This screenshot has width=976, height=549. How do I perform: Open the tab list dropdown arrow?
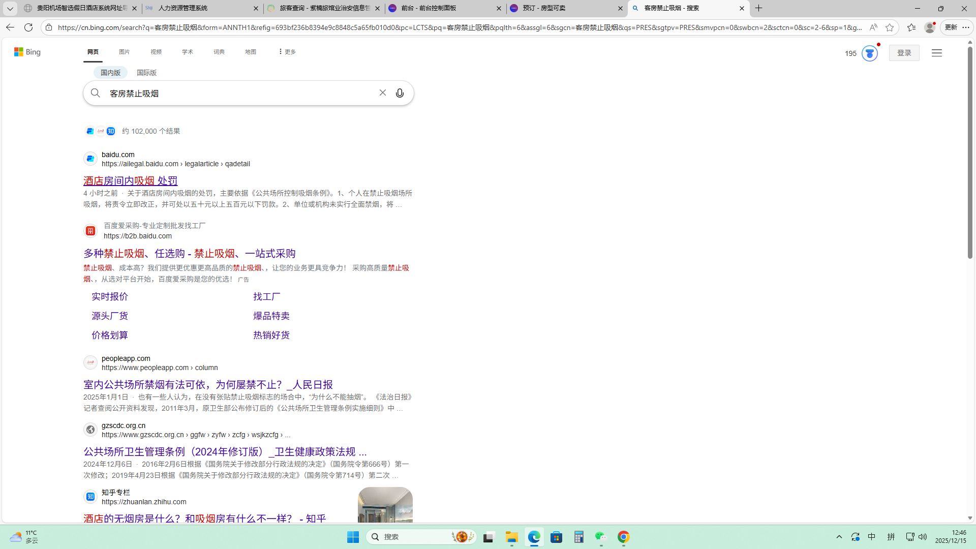pos(10,8)
